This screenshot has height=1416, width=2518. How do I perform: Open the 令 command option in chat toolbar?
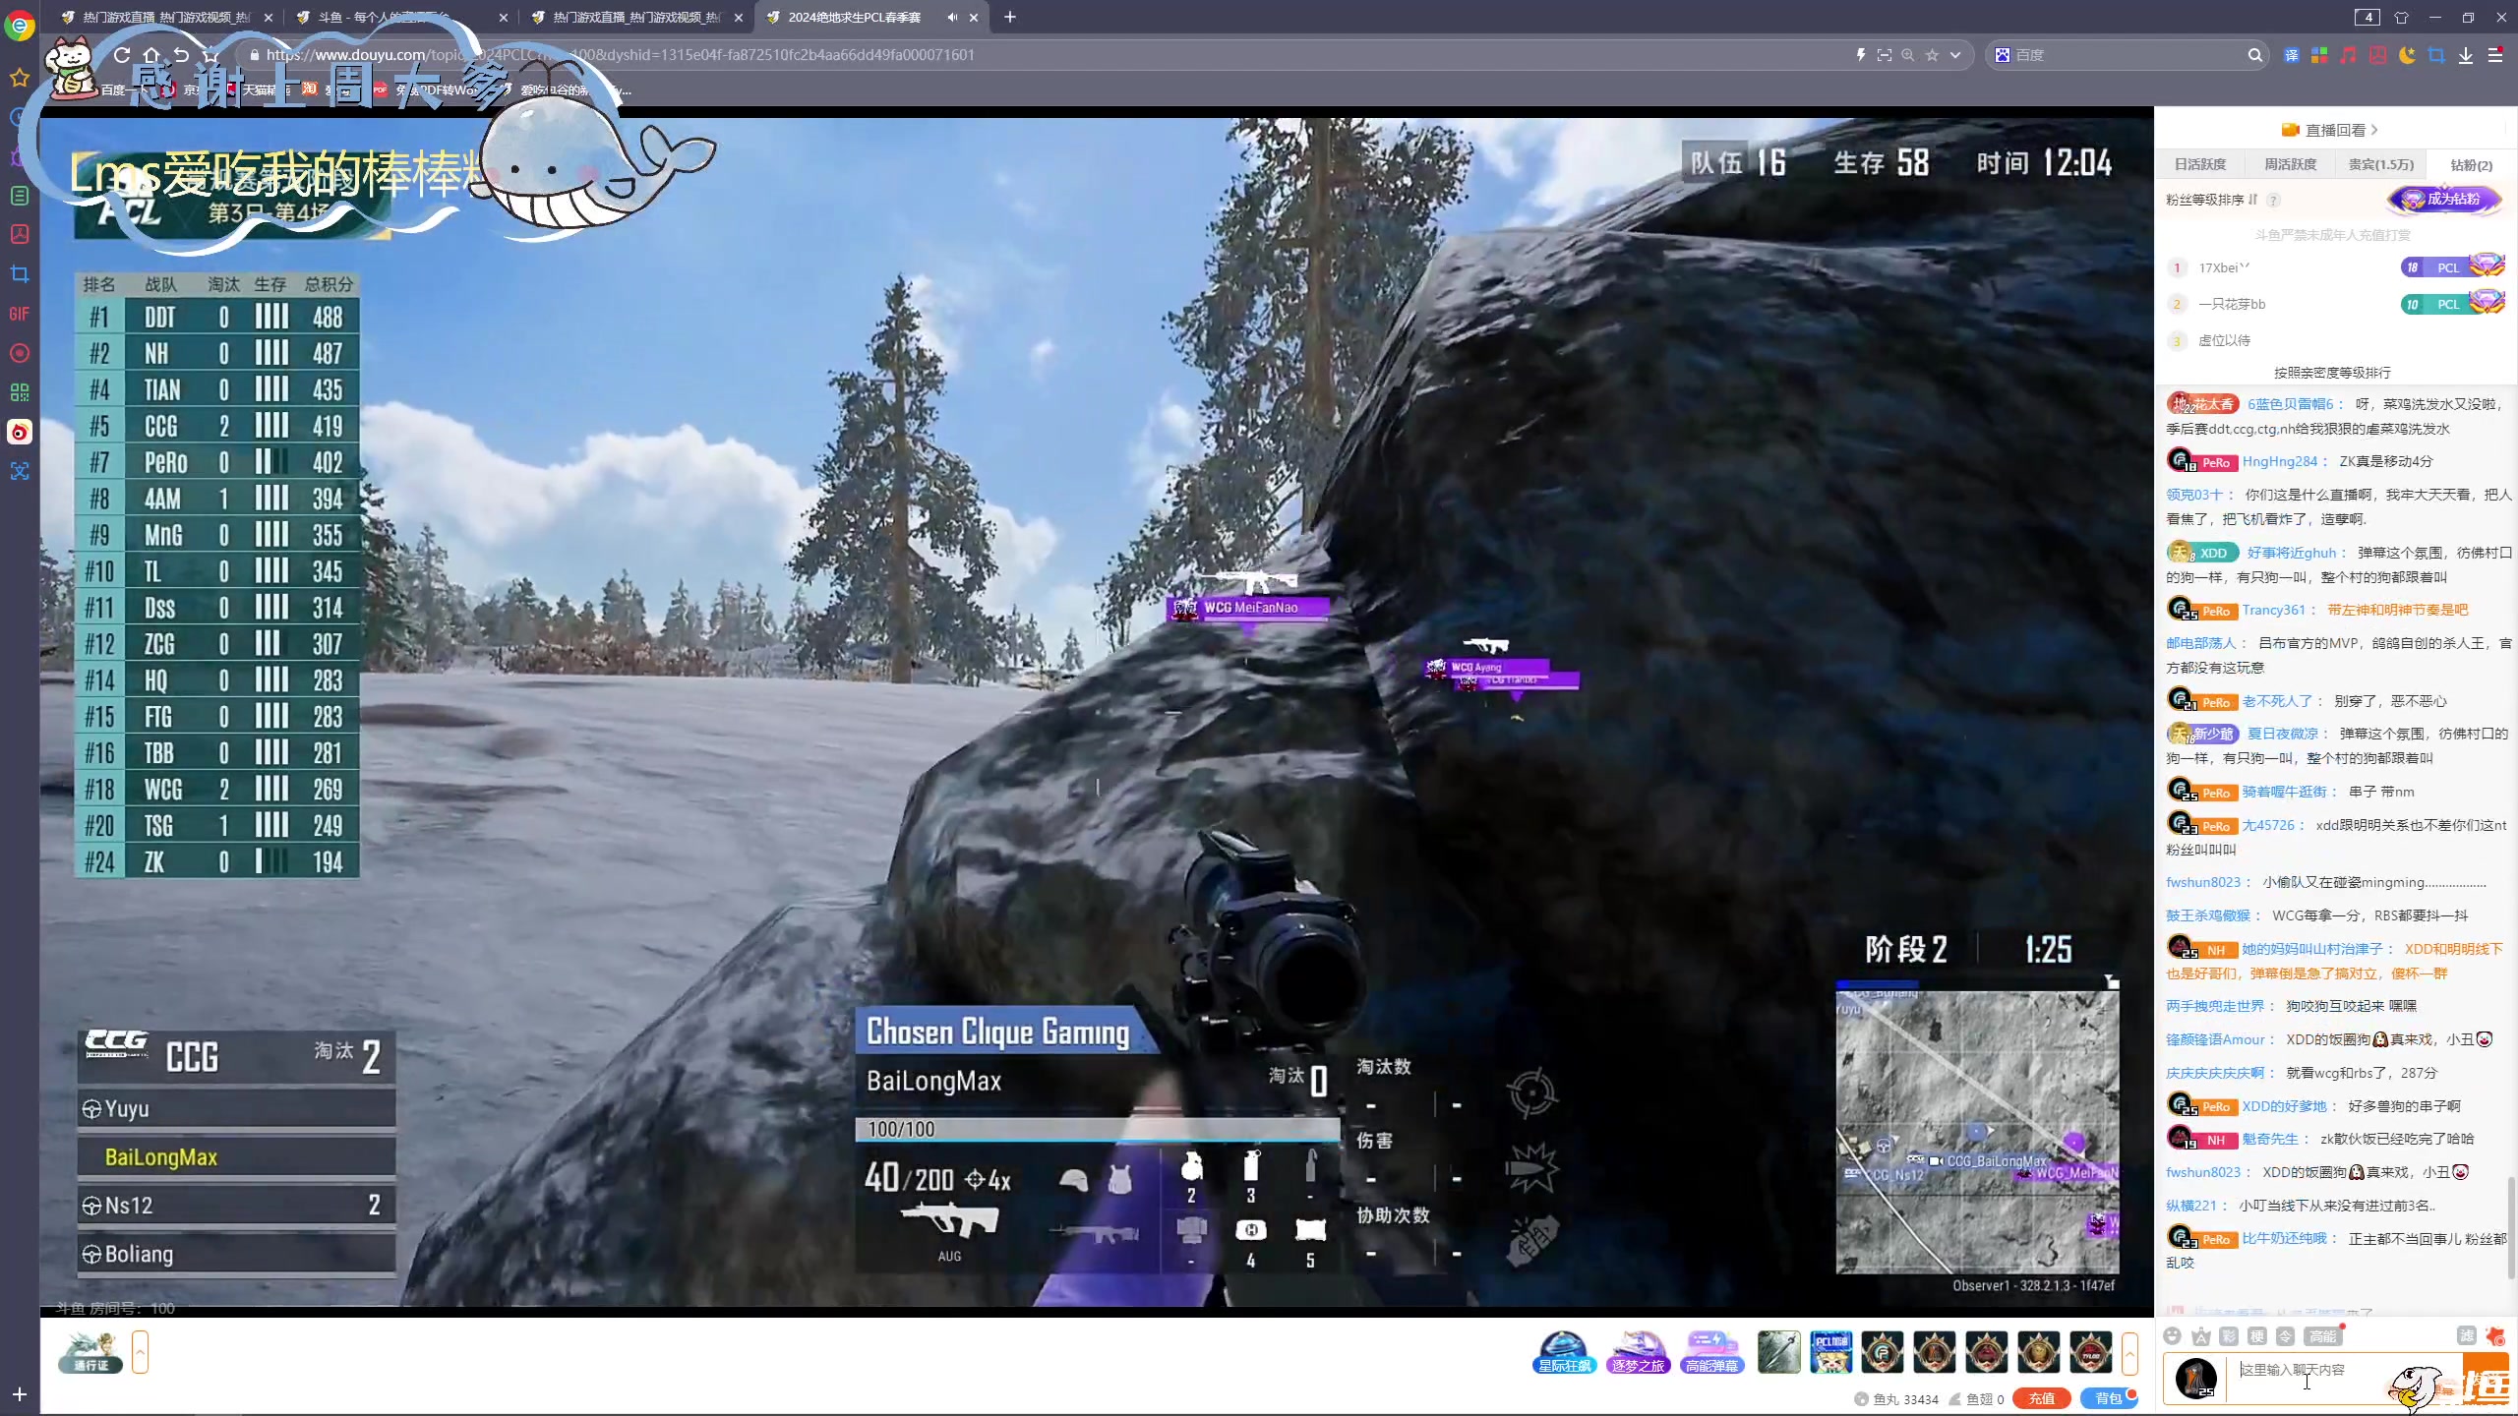(x=2286, y=1335)
